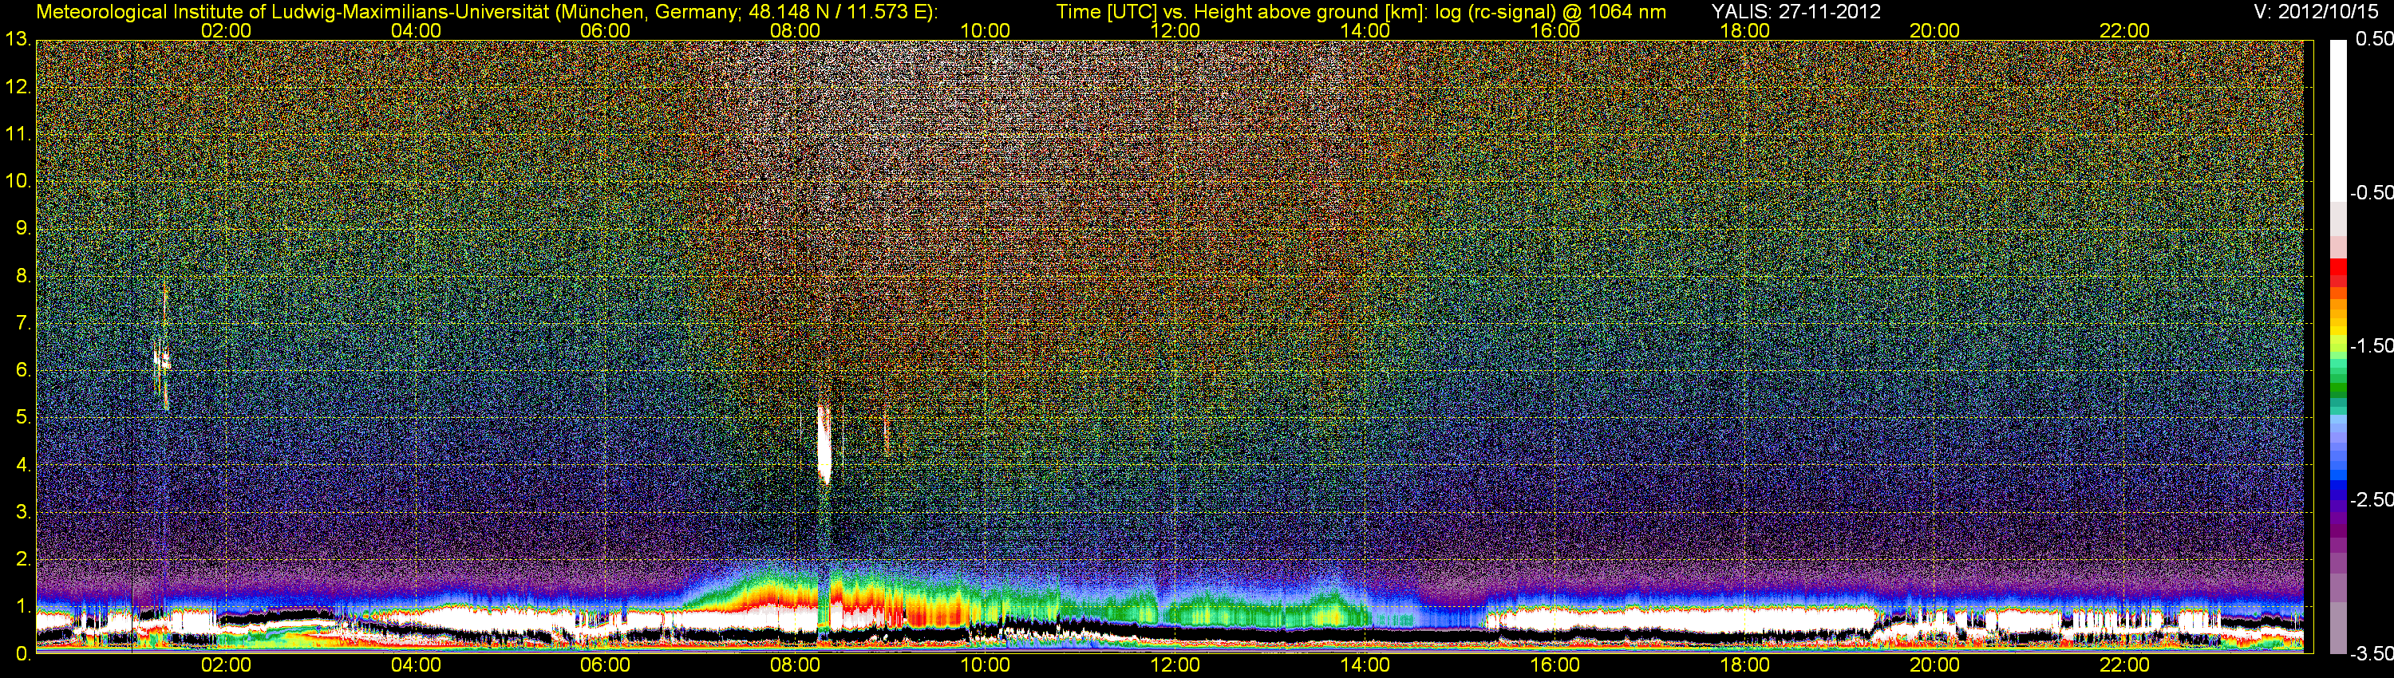The width and height of the screenshot is (2394, 678).
Task: Select the 14:00 tick label on the bottom axis
Action: (1365, 665)
